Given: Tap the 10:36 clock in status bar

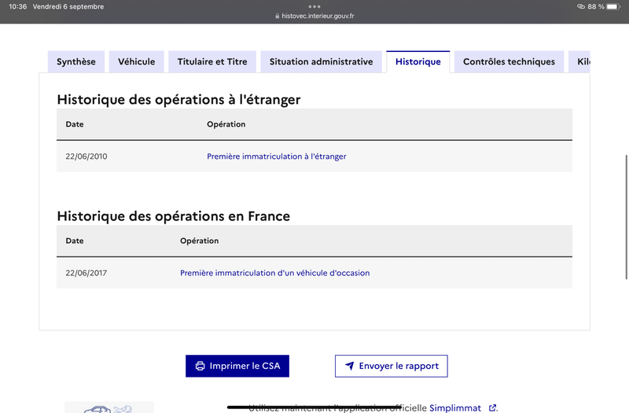Looking at the screenshot, I should point(17,6).
